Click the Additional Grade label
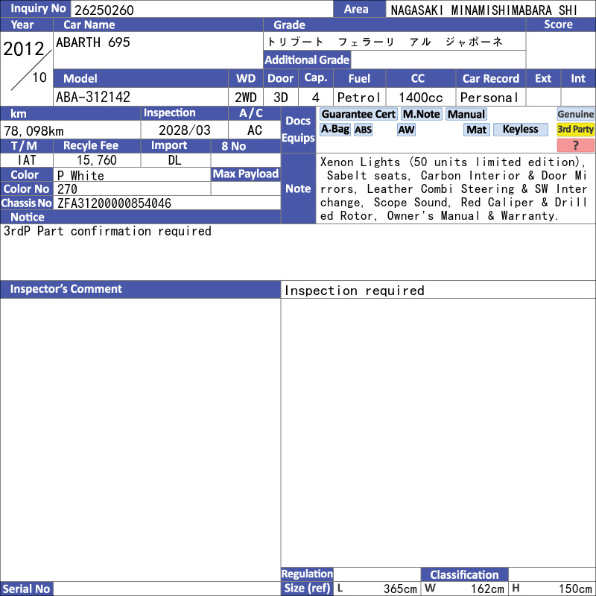This screenshot has height=596, width=596. click(307, 60)
